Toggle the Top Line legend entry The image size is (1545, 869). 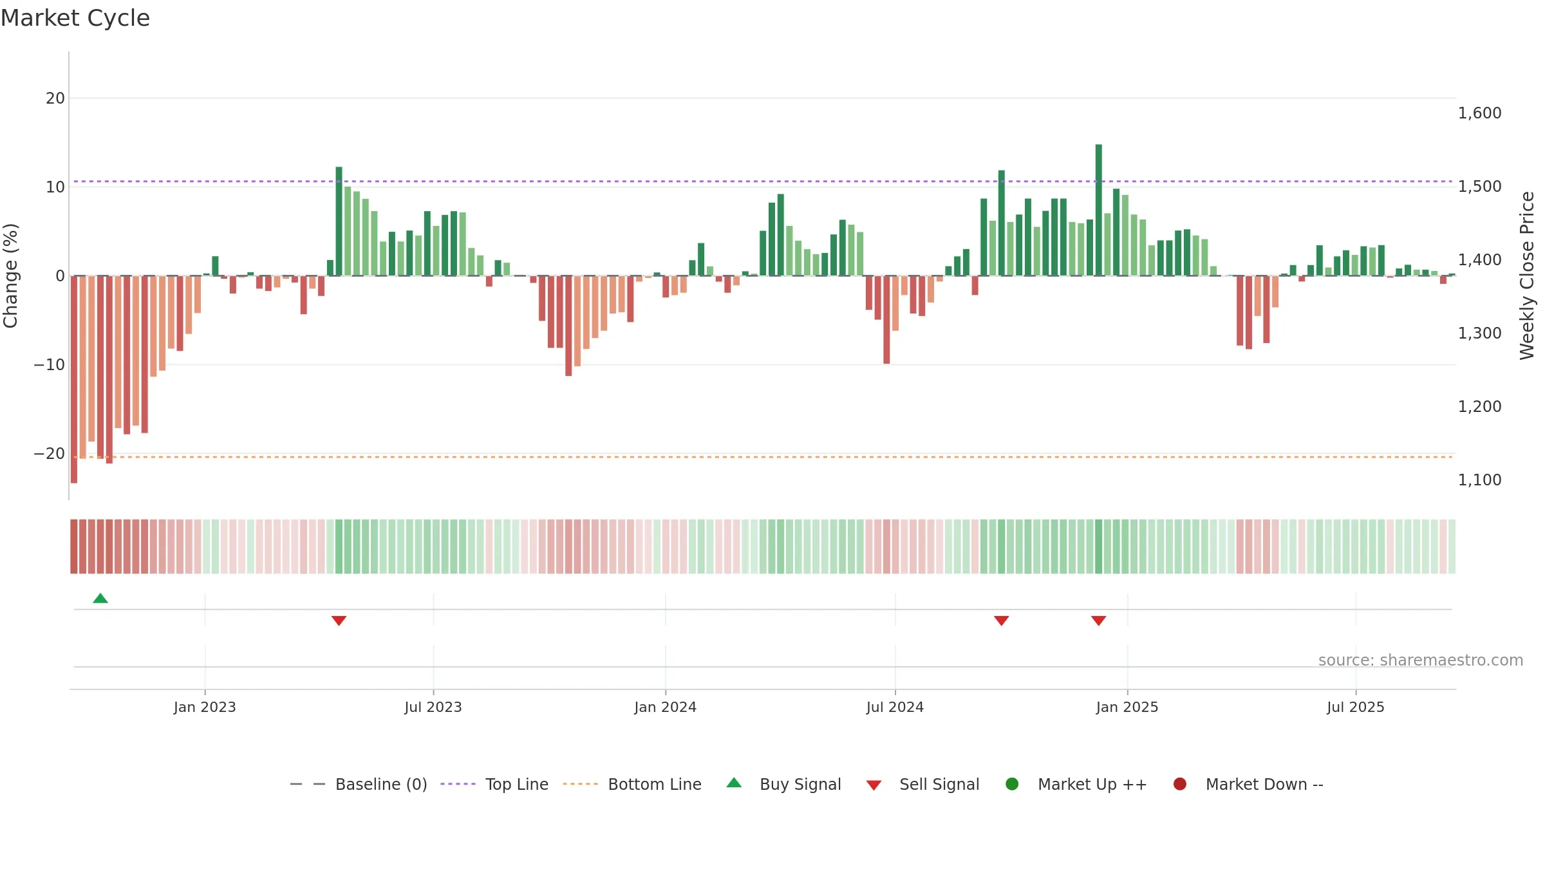click(494, 784)
